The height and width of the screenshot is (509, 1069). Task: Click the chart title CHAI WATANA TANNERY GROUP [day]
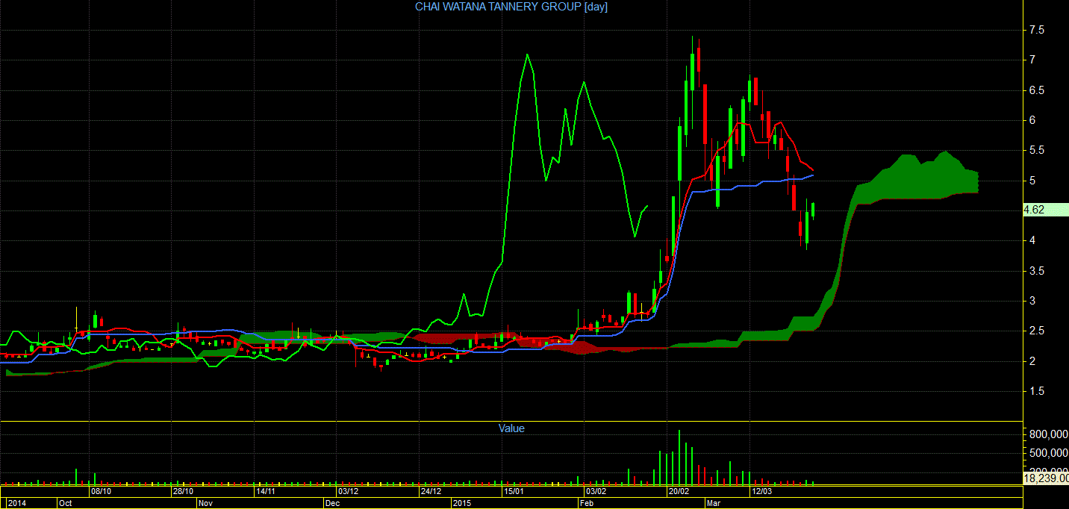(x=511, y=7)
